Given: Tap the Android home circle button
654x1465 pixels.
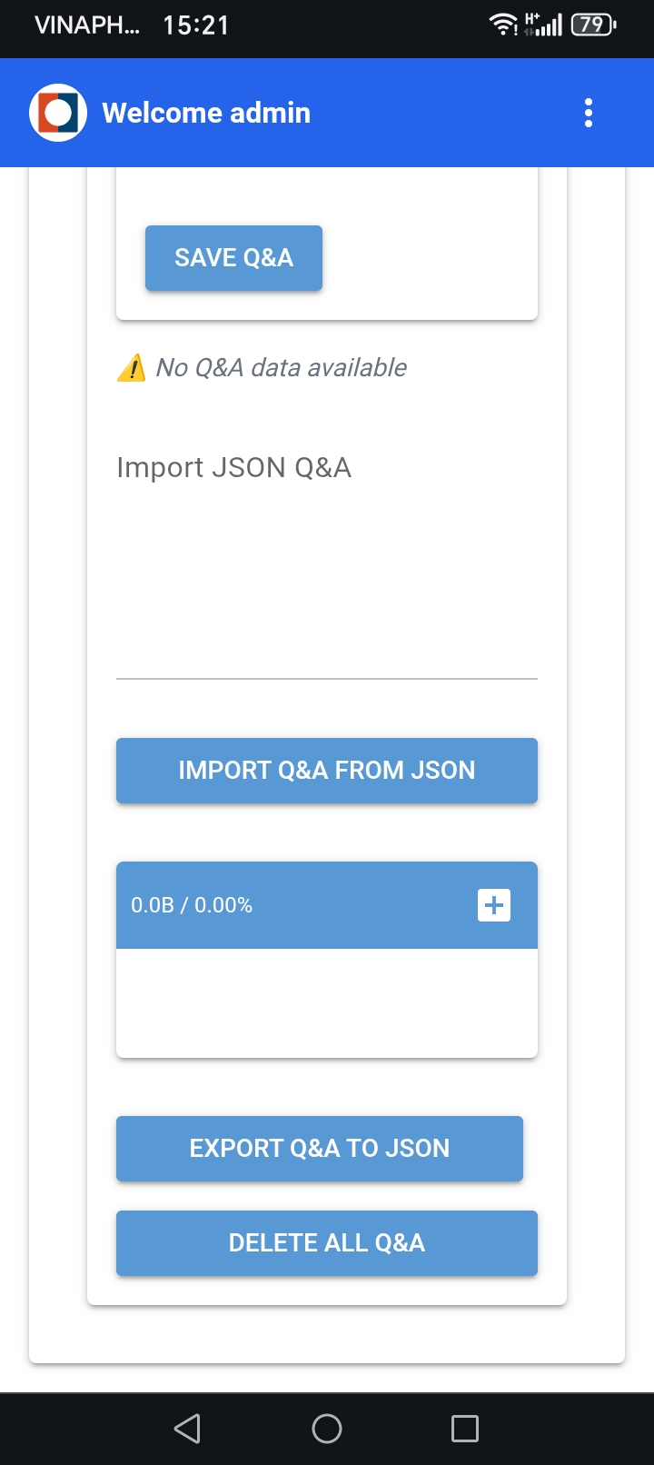Looking at the screenshot, I should pos(327,1429).
